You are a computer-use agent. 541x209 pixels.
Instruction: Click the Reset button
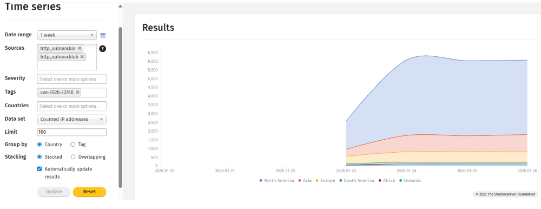point(89,192)
